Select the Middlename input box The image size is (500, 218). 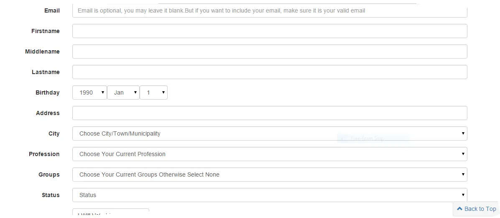click(x=269, y=51)
